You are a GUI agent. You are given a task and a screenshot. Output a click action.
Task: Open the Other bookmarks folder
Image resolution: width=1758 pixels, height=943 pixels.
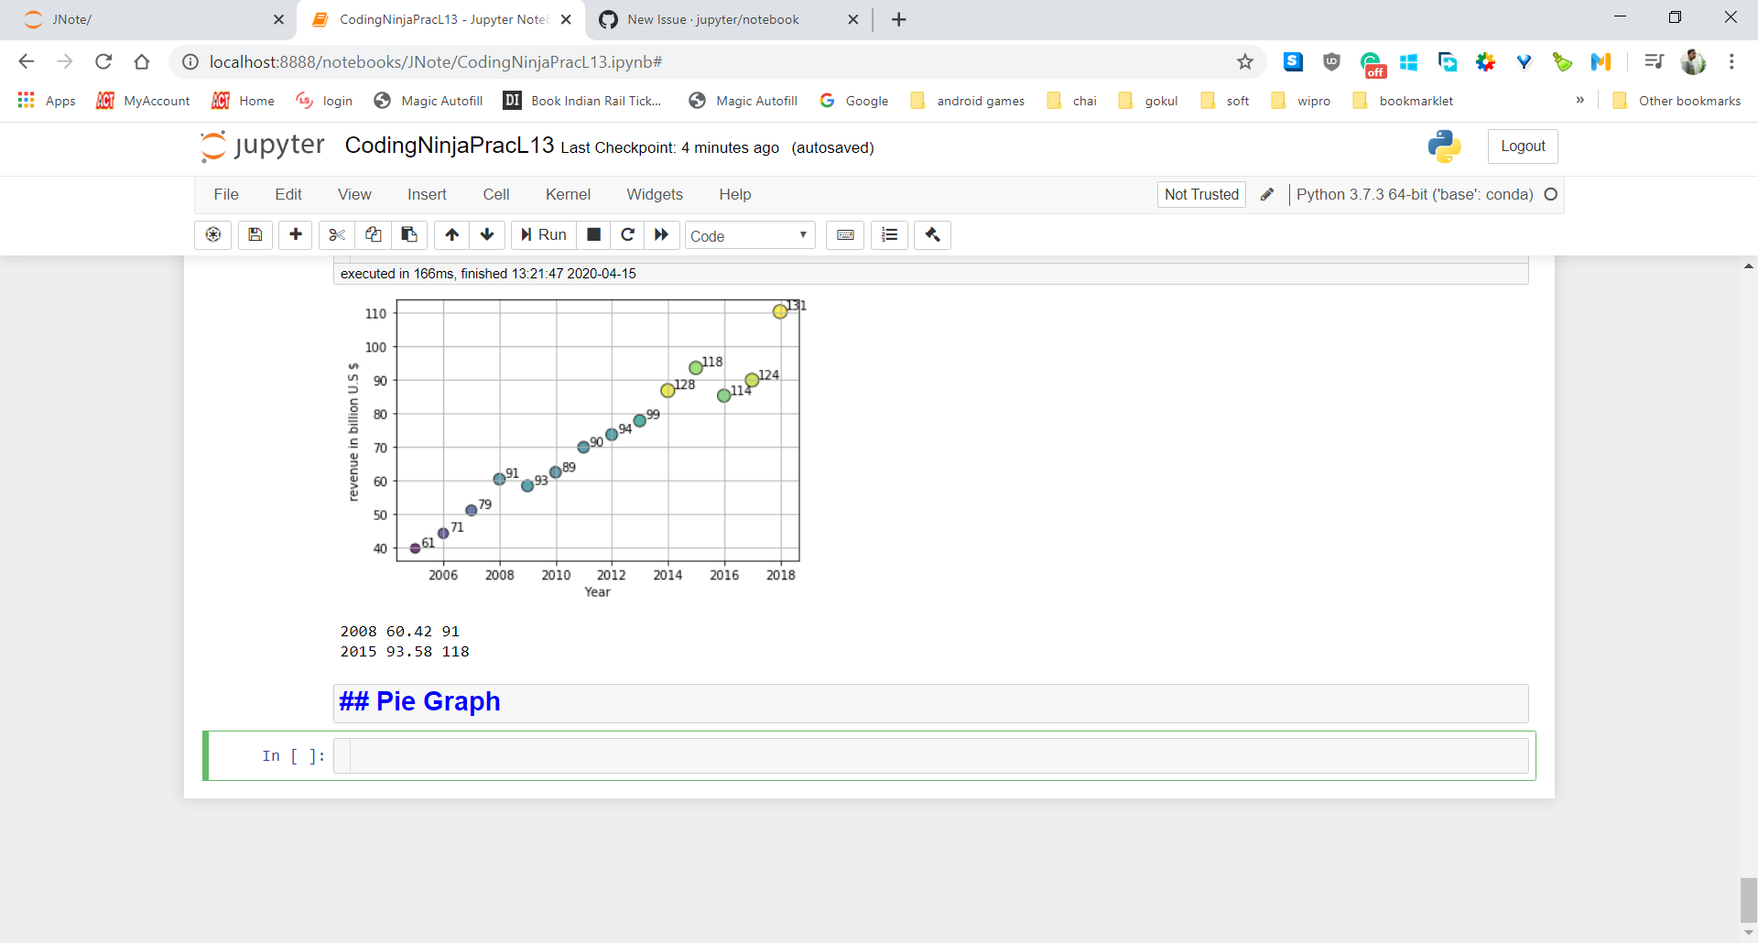point(1677,101)
